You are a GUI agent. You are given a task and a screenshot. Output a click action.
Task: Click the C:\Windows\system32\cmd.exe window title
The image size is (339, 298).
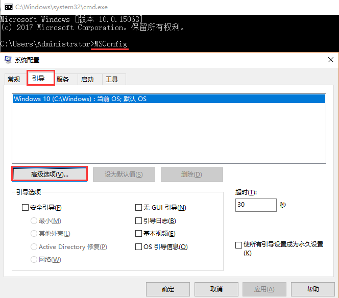pyautogui.click(x=61, y=7)
